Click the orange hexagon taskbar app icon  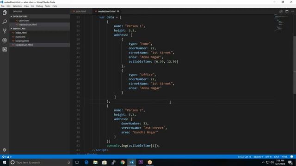click(150, 162)
